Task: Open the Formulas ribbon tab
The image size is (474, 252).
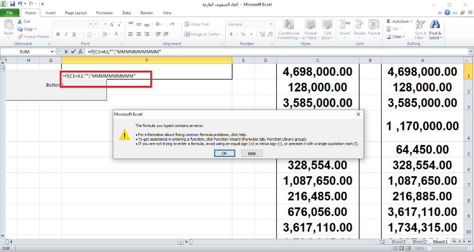Action: tap(104, 13)
